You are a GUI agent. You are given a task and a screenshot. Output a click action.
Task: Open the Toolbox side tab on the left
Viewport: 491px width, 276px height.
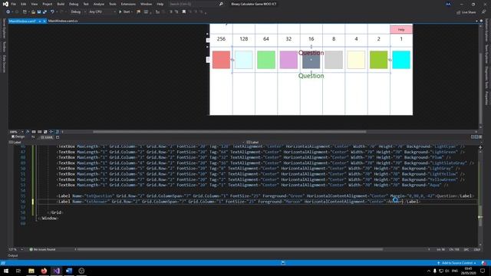click(x=4, y=47)
